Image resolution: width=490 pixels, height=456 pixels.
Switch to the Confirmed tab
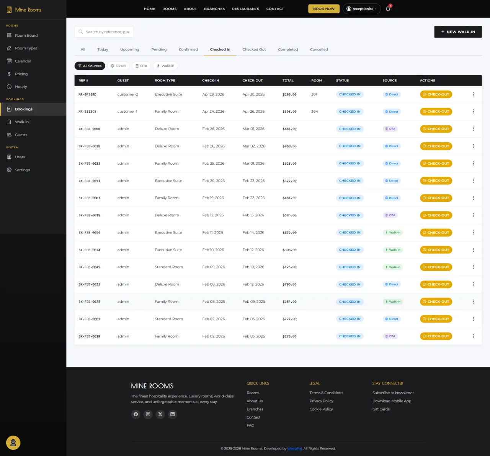tap(188, 50)
